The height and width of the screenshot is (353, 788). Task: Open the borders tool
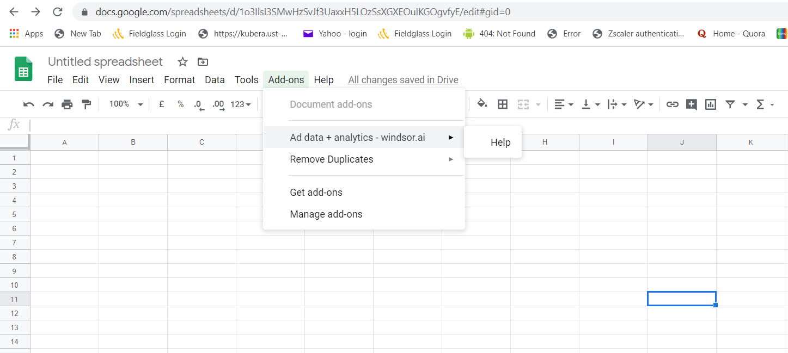click(503, 104)
